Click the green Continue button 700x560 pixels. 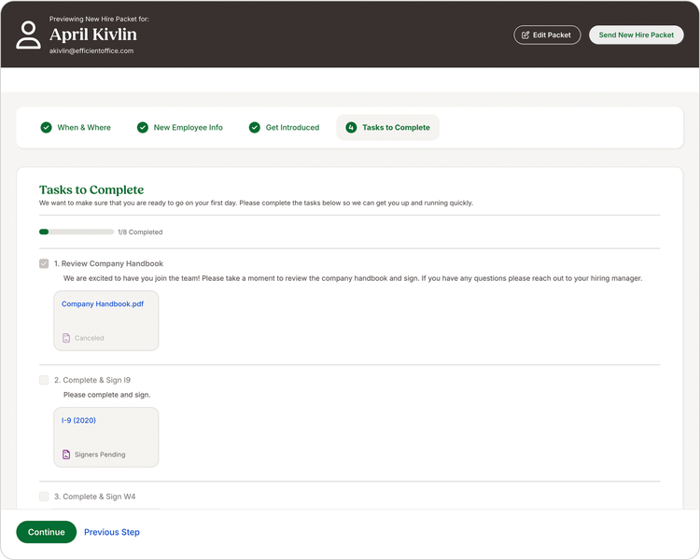[x=47, y=532]
